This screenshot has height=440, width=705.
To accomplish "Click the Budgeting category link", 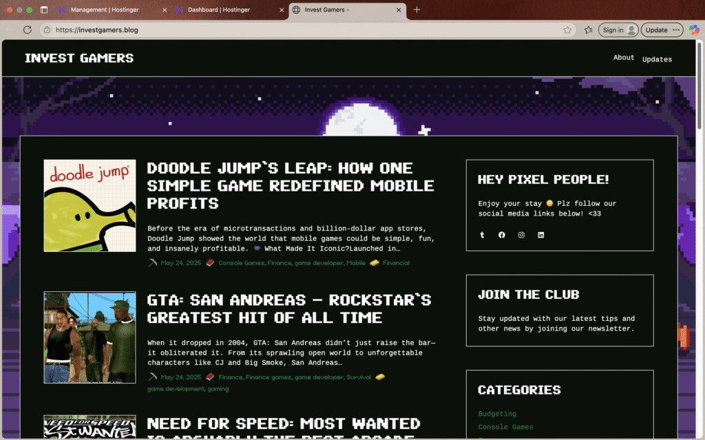I will (x=497, y=414).
